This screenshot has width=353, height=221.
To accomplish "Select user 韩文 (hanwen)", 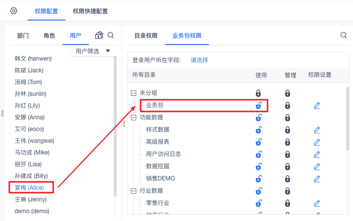I will pyautogui.click(x=33, y=59).
